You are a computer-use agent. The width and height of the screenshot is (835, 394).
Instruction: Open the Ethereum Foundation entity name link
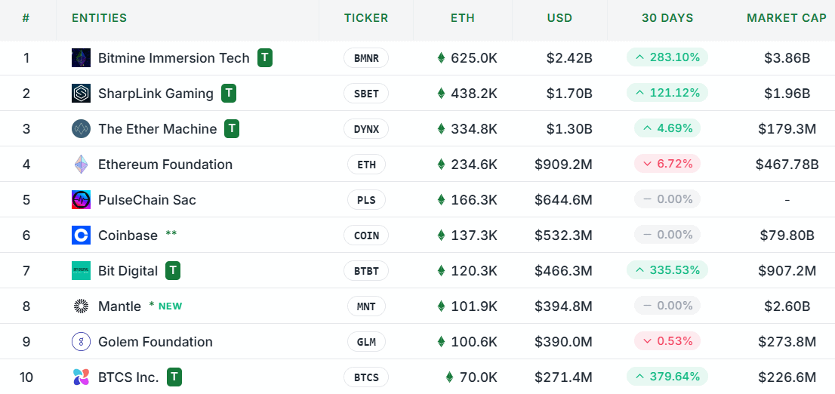pos(165,165)
